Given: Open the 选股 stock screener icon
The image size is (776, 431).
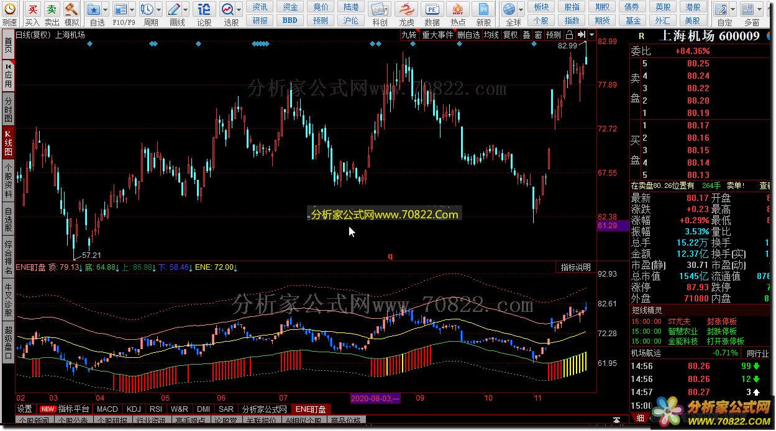Looking at the screenshot, I should click(227, 9).
